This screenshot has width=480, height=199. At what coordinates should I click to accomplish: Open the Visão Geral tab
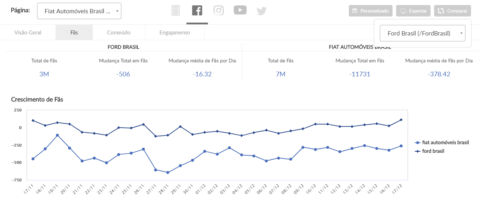tap(28, 33)
